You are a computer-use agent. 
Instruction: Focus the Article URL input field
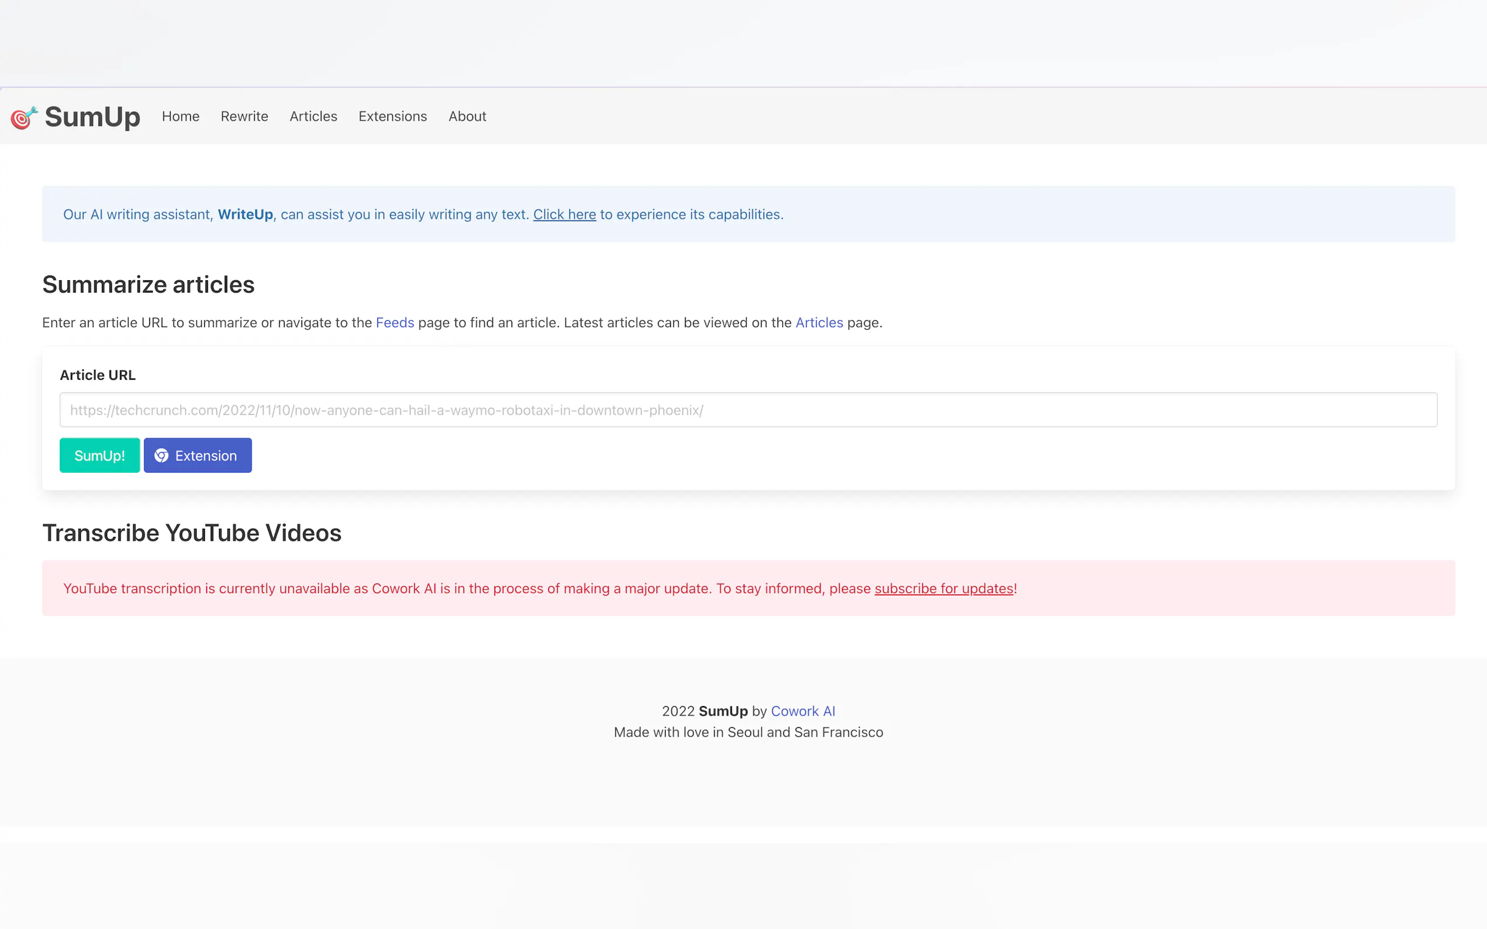[x=748, y=410]
